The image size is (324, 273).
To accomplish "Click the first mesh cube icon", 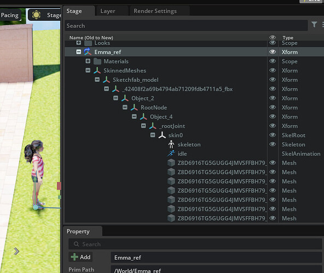I will click(x=171, y=163).
